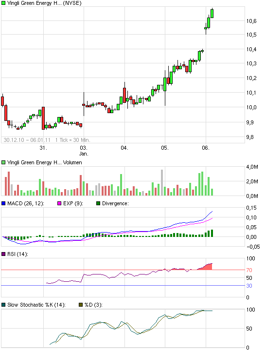This screenshot has width=265, height=352.
Task: Click the '%D (3):' label
Action: (x=93, y=305)
